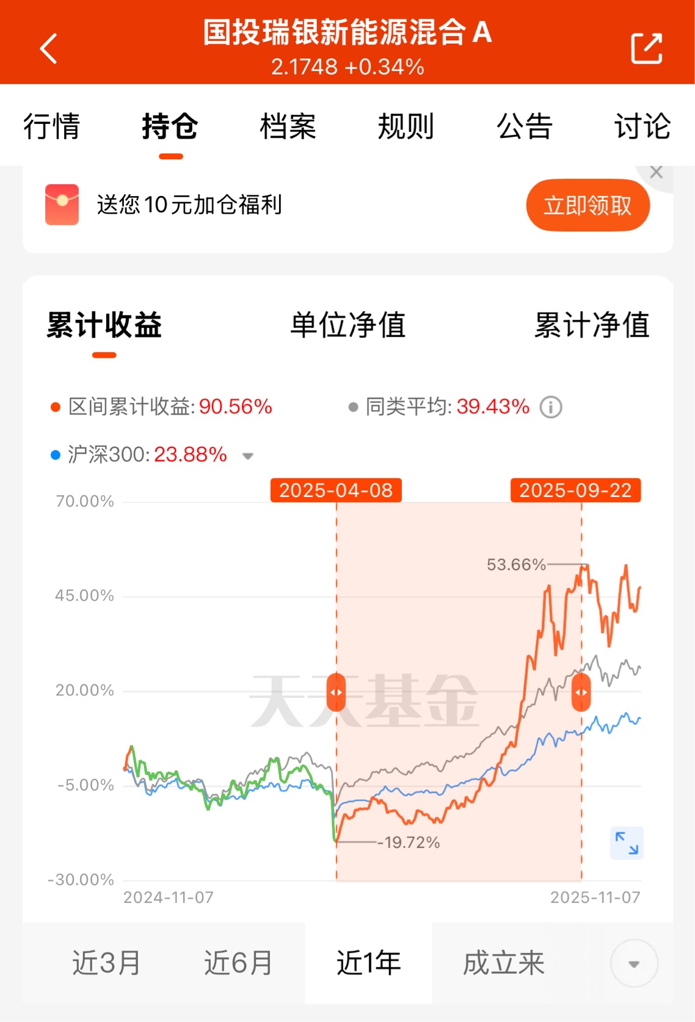Choose 近6月 time range
The height and width of the screenshot is (1022, 695).
point(238,963)
